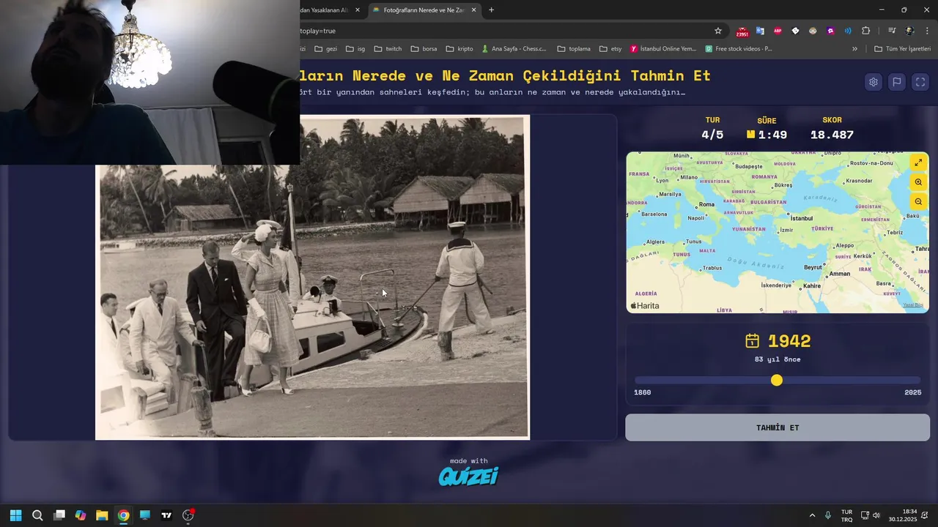Close the ...dan Yasaklanan tab
The image size is (938, 527).
(x=358, y=10)
